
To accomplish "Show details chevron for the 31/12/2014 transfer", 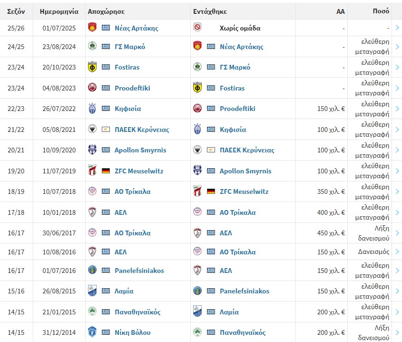I will point(397,332).
